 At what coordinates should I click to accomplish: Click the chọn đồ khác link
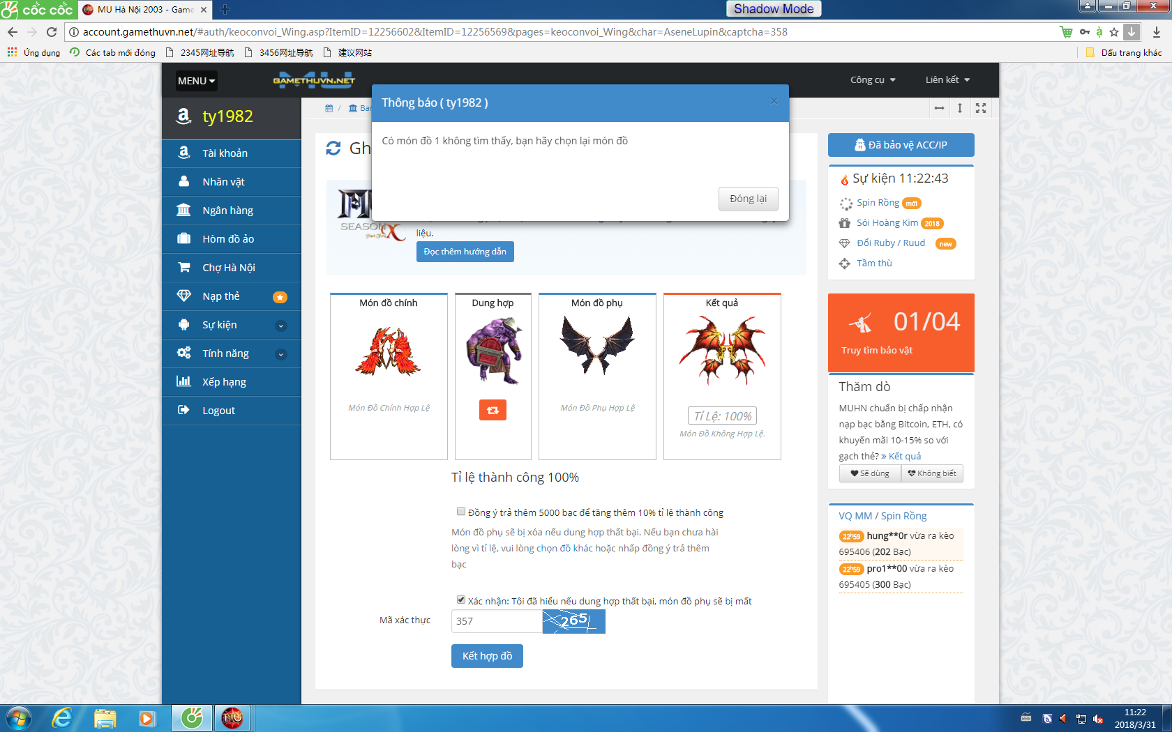click(x=564, y=549)
